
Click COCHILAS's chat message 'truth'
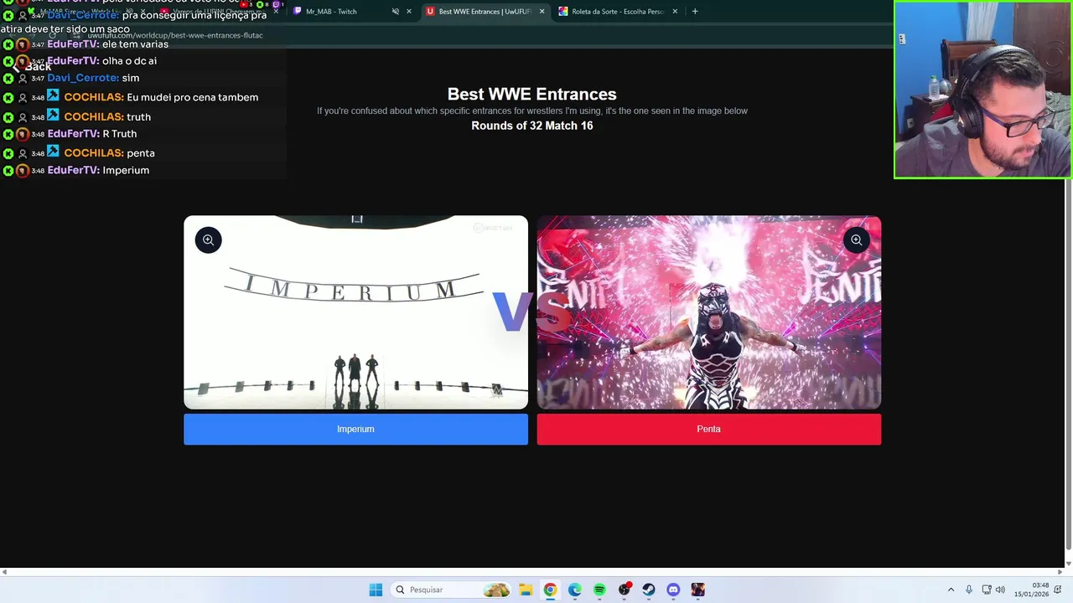tap(138, 117)
